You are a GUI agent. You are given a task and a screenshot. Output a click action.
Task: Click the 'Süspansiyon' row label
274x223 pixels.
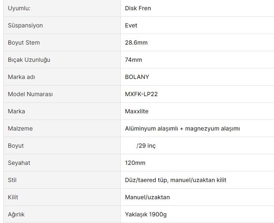click(x=25, y=25)
